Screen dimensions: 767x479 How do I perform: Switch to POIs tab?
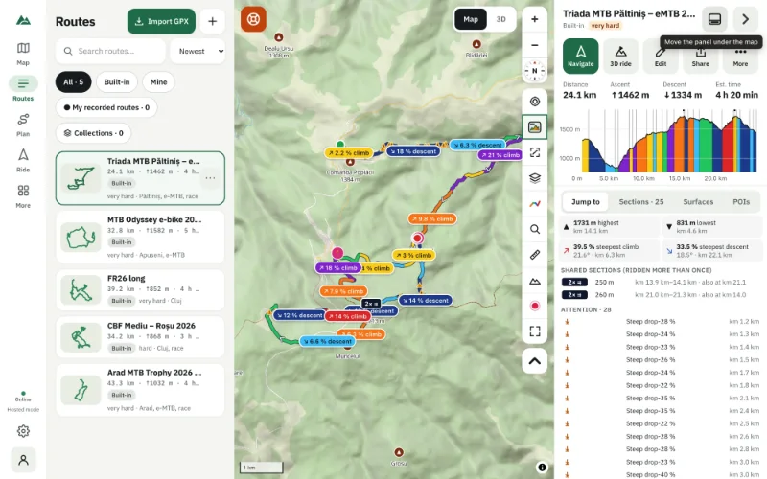pyautogui.click(x=741, y=202)
